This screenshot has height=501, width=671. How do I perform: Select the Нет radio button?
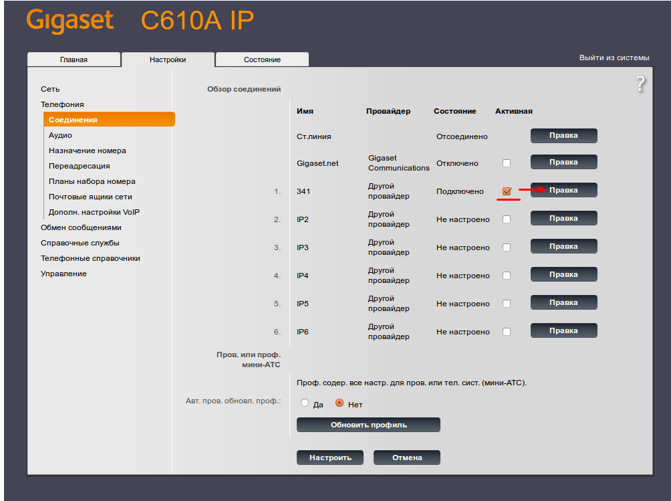click(x=340, y=403)
